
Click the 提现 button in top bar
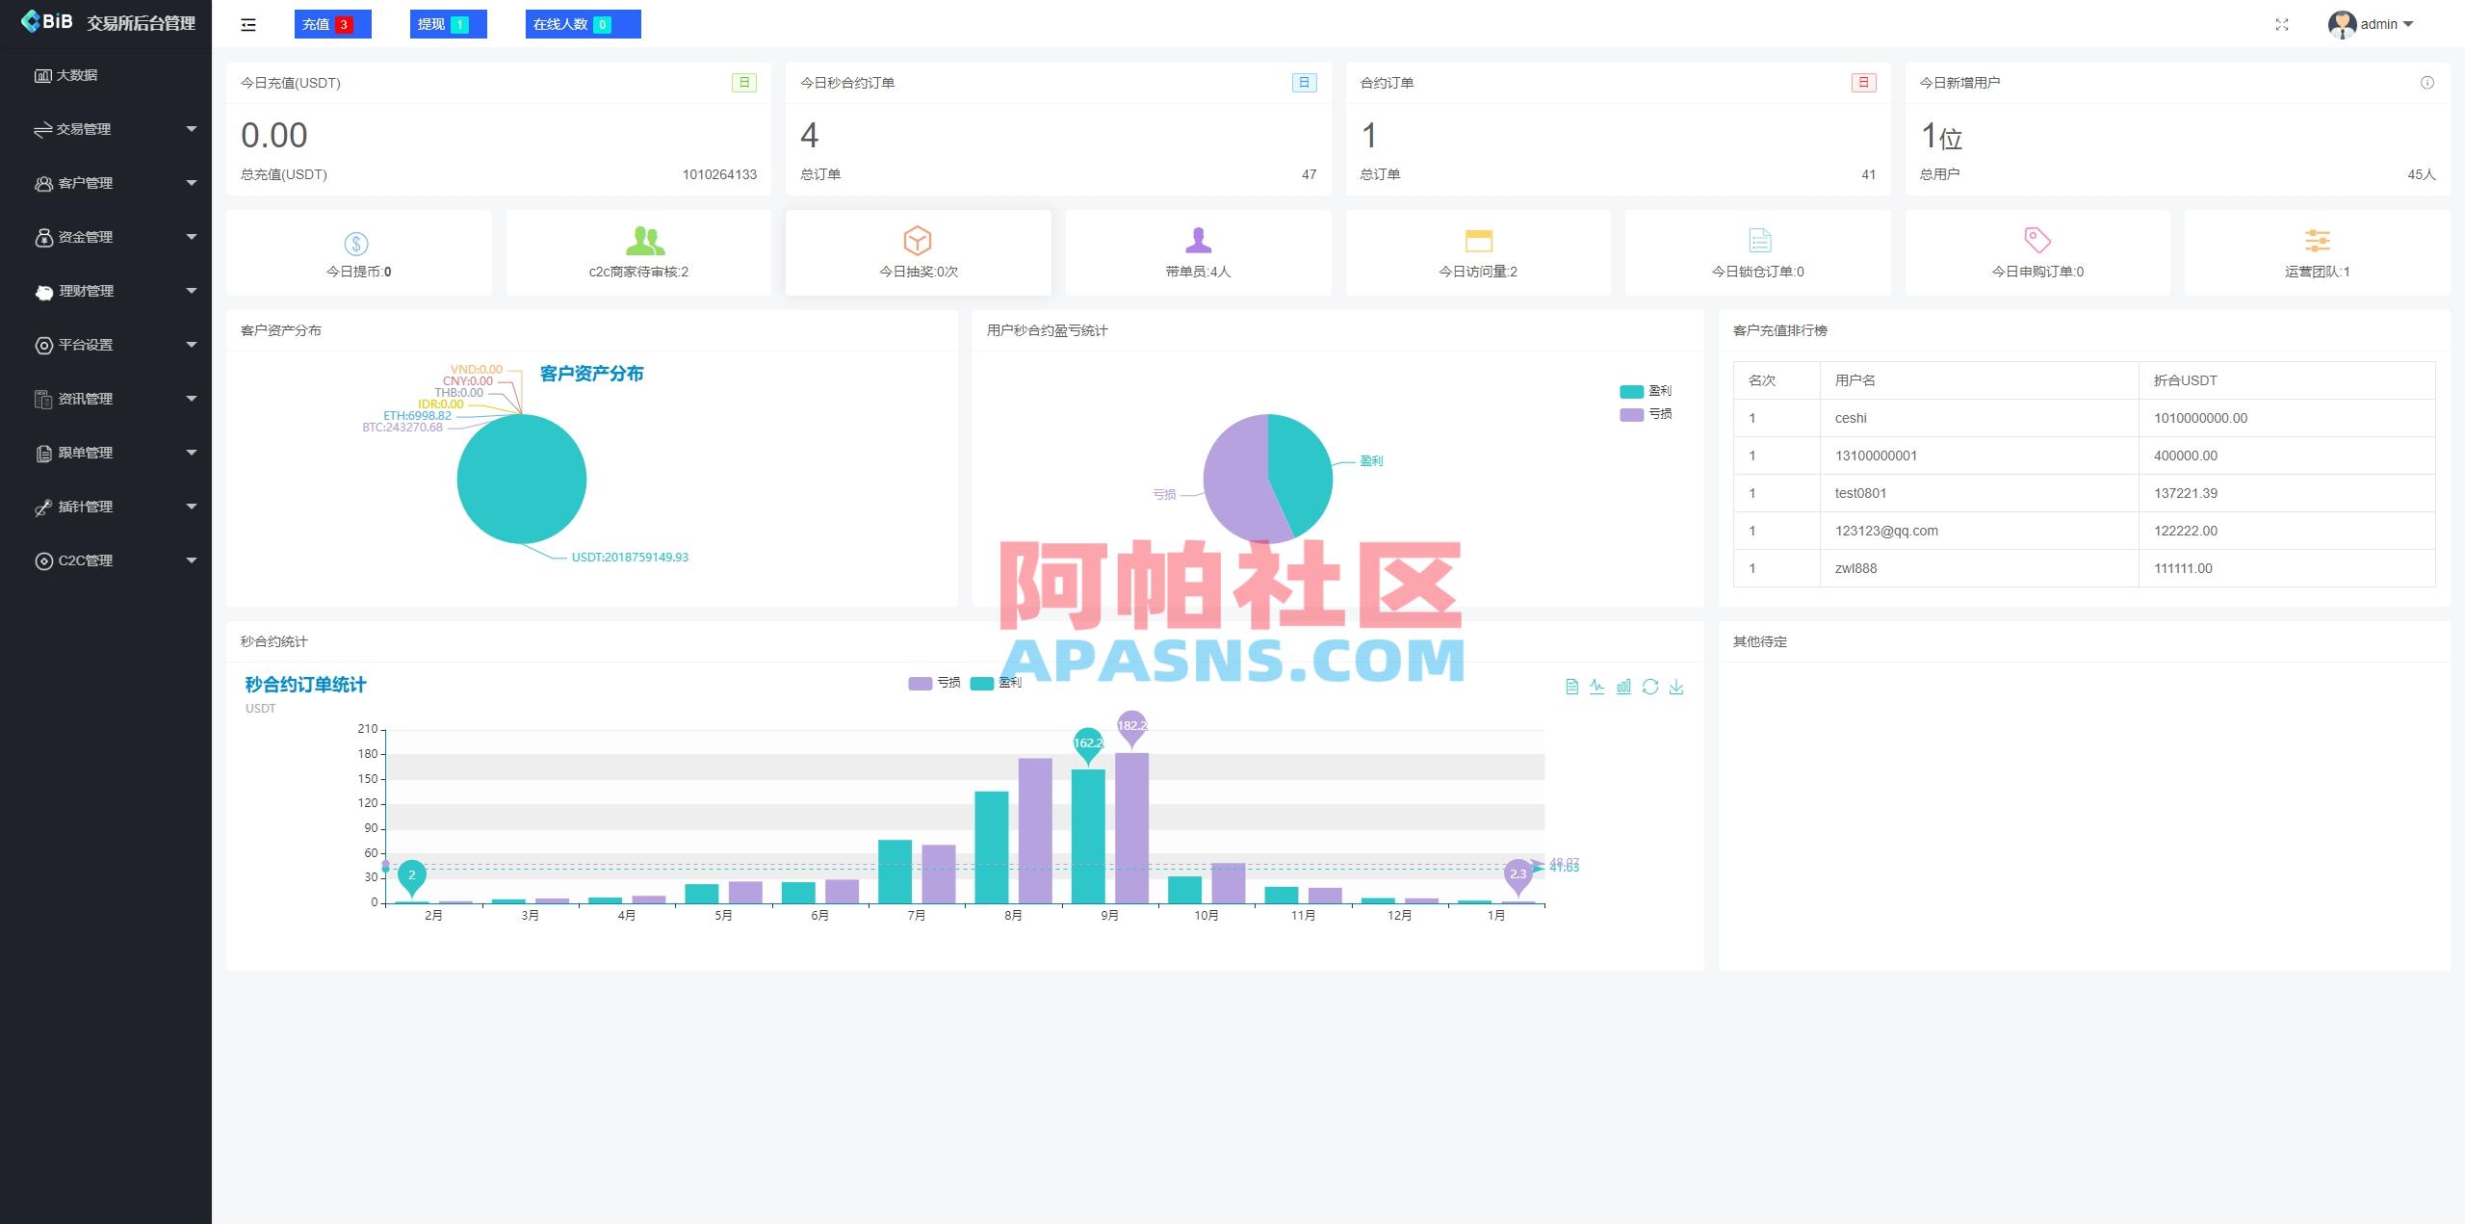click(x=448, y=24)
